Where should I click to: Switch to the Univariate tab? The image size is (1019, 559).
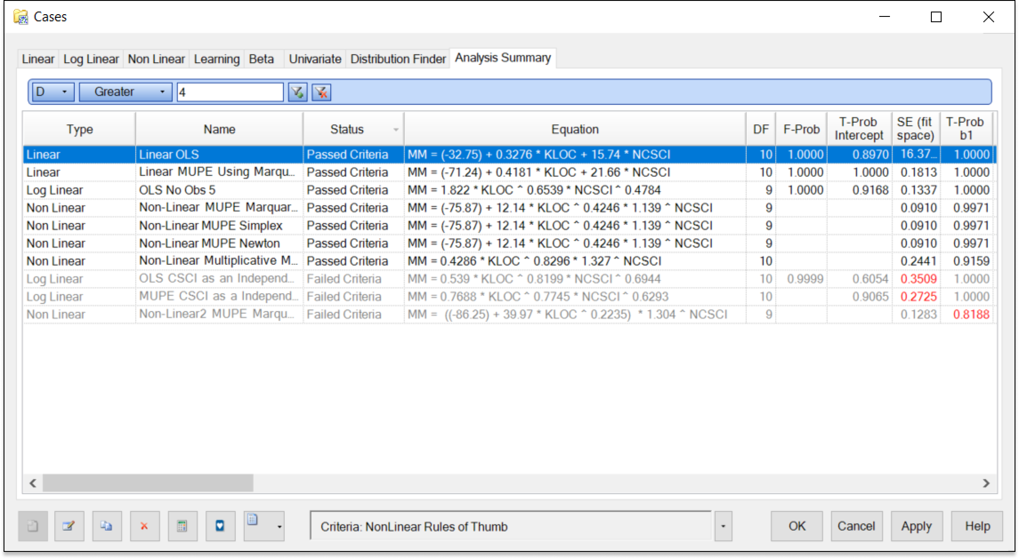pyautogui.click(x=315, y=59)
